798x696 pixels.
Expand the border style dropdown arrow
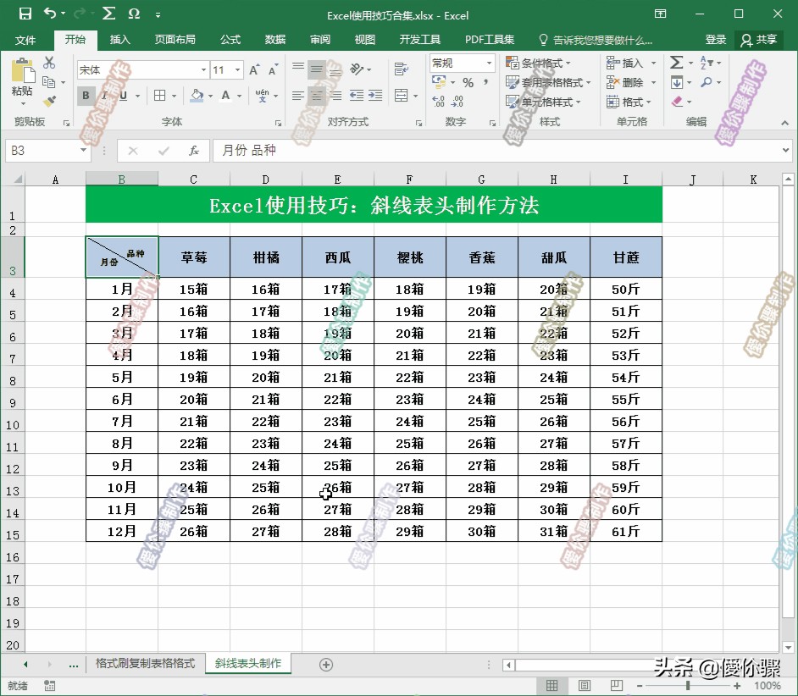pos(173,96)
